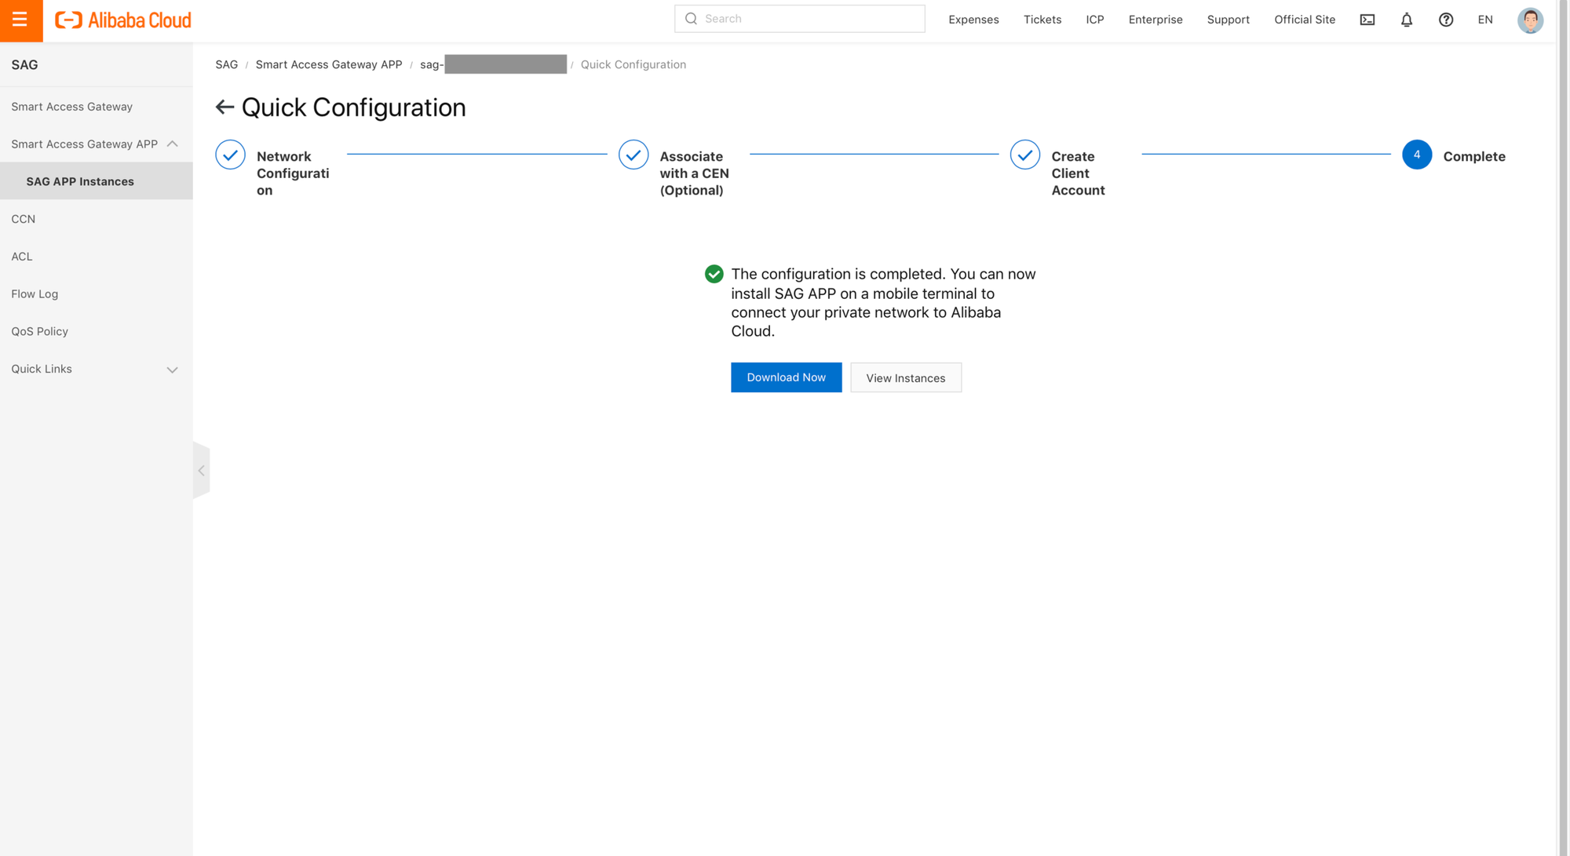
Task: Click the Download Now button
Action: pos(786,377)
